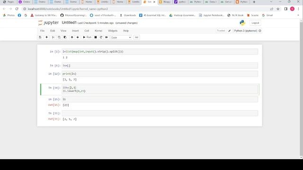The height and width of the screenshot is (170, 303).
Task: Click the Last Checkpoint status text
Action: pos(96,23)
